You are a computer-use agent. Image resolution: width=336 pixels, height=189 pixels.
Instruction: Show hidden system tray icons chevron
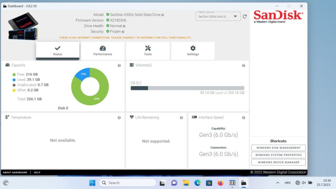click(x=278, y=183)
